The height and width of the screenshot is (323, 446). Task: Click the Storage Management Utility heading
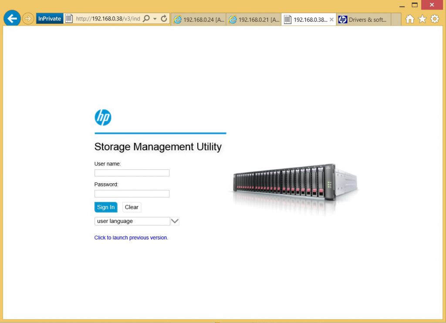click(x=158, y=147)
